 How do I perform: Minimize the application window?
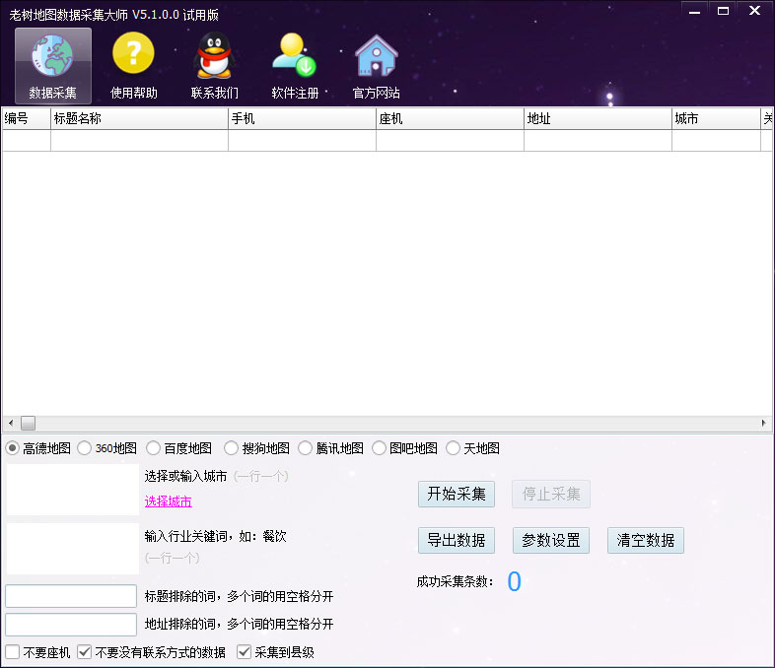[x=695, y=11]
